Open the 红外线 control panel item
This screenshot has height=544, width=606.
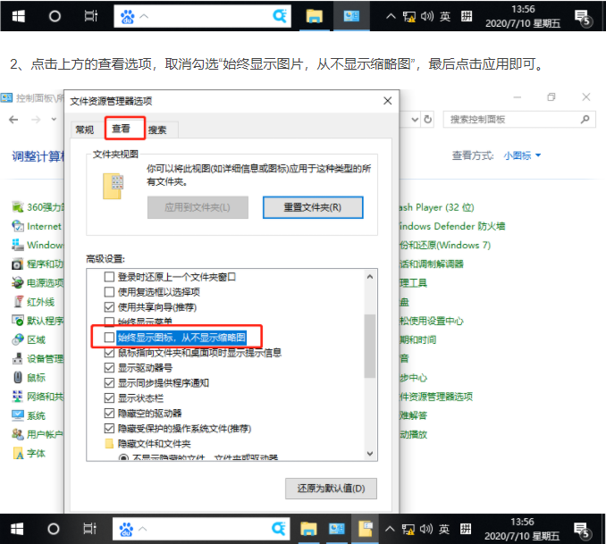point(40,302)
